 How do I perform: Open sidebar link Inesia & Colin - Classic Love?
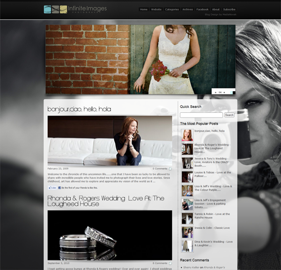pyautogui.click(x=212, y=228)
